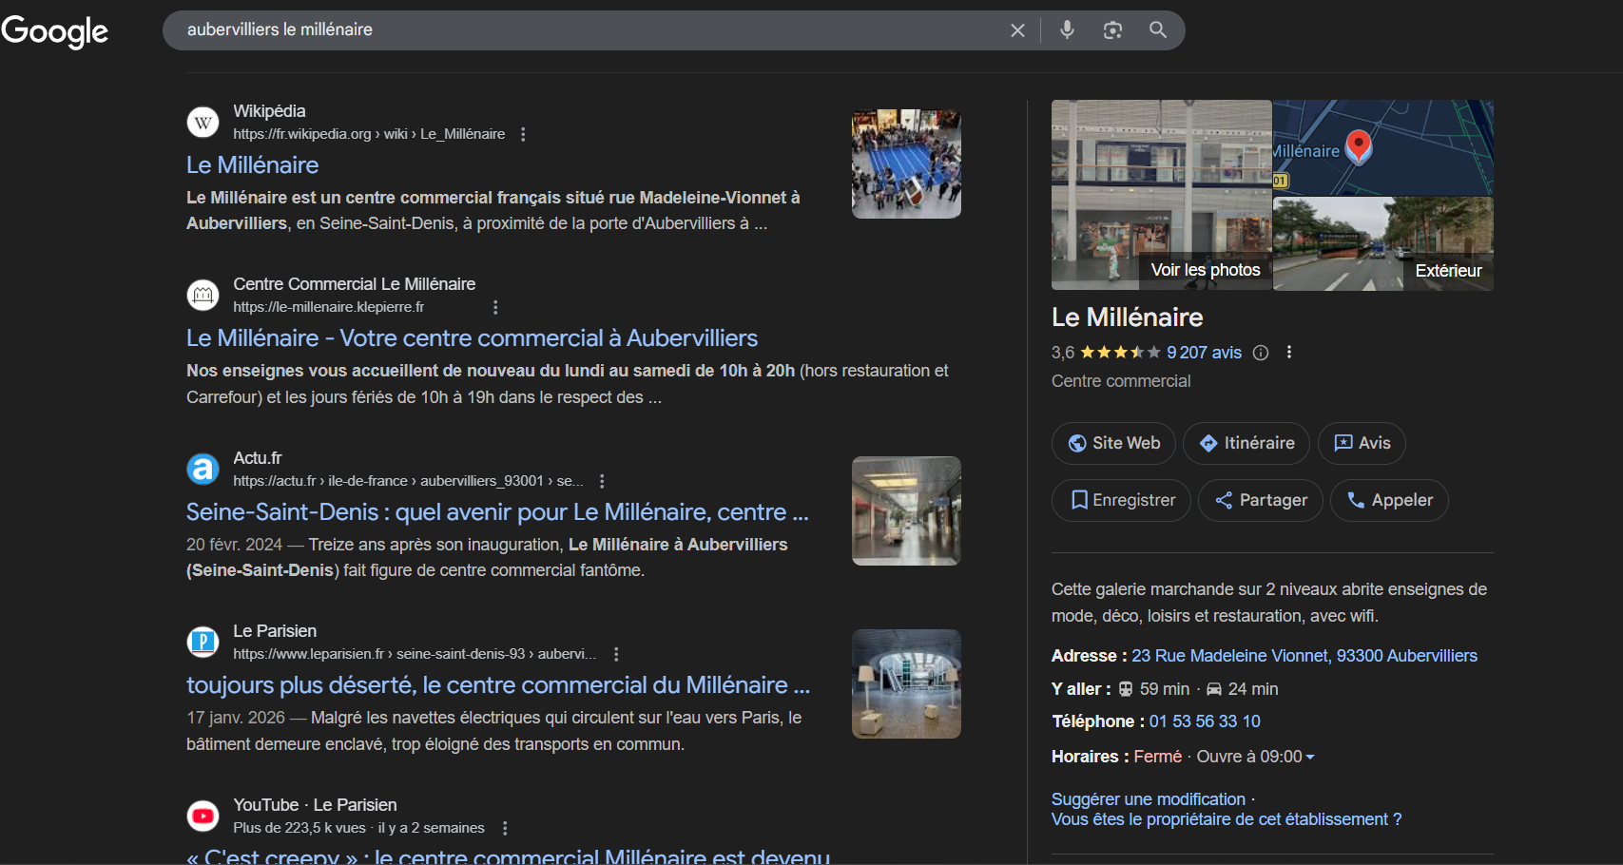This screenshot has width=1623, height=865.
Task: Click the Wikipédia favicon
Action: point(203,123)
